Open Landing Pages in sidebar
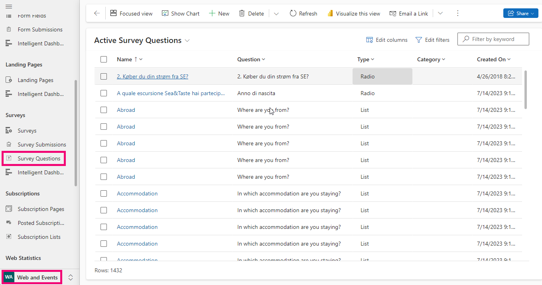Screen dimensions: 542x285 [35, 80]
